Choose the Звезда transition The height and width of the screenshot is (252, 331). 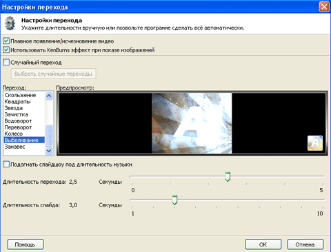(x=14, y=108)
